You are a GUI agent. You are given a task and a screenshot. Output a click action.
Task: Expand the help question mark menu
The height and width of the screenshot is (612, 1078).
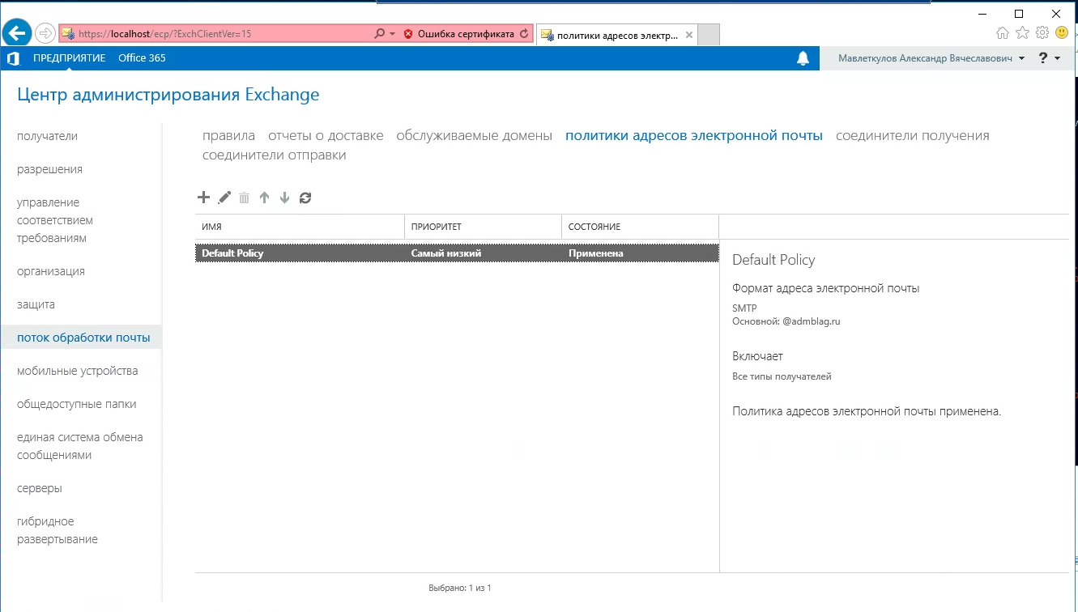coord(1050,58)
